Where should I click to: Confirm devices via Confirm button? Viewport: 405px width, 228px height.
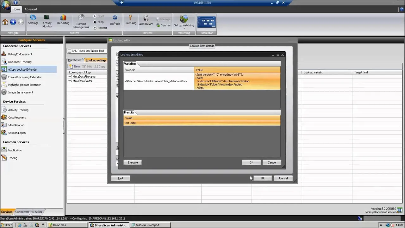(163, 25)
